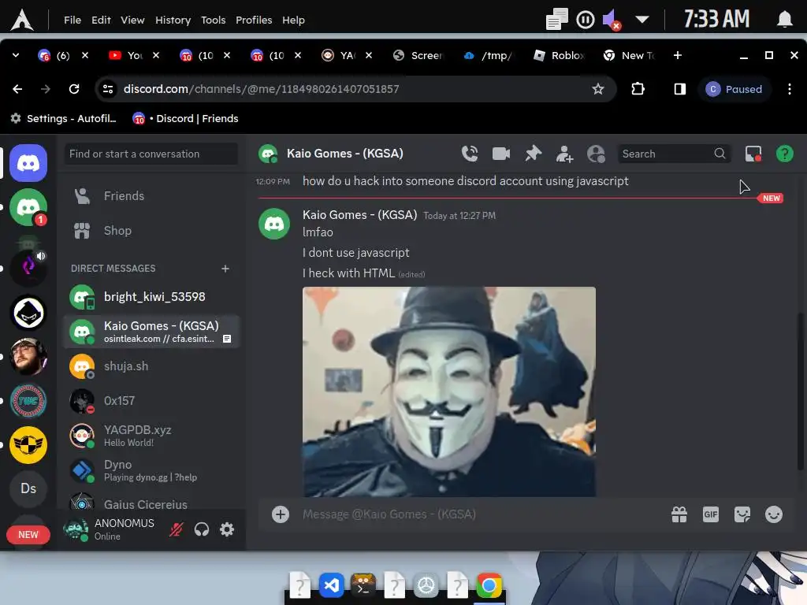The height and width of the screenshot is (605, 807).
Task: Expand the system tray dropdown arrow
Action: pyautogui.click(x=642, y=20)
